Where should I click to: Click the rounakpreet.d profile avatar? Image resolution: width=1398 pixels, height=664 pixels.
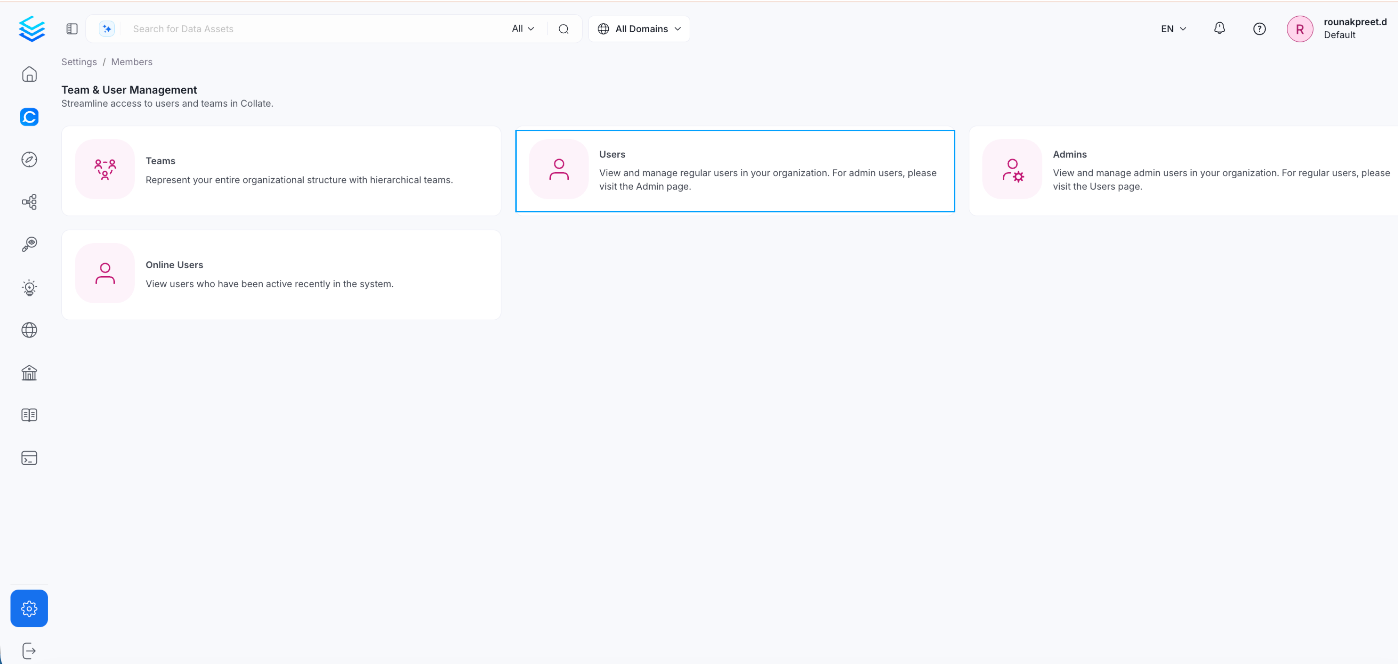click(x=1300, y=28)
